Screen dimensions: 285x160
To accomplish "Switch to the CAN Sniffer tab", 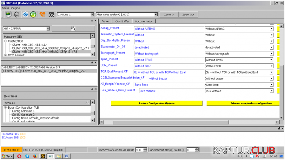I will pos(122,21).
